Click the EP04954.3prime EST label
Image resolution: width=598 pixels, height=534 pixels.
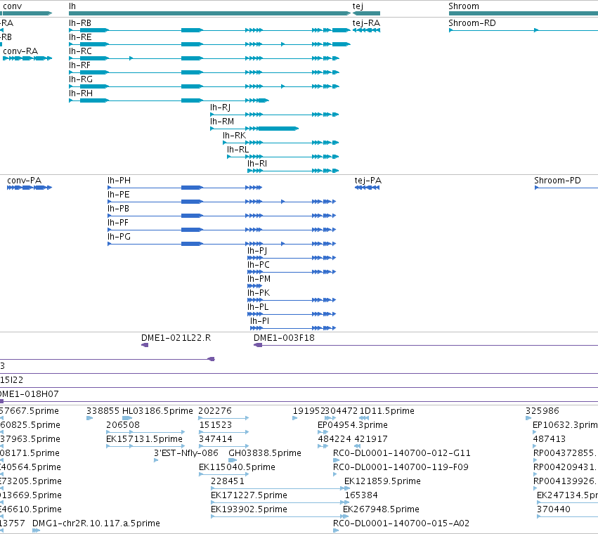(x=352, y=425)
